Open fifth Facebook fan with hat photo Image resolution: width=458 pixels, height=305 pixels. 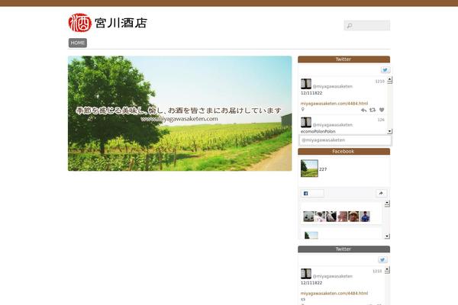[x=353, y=217]
